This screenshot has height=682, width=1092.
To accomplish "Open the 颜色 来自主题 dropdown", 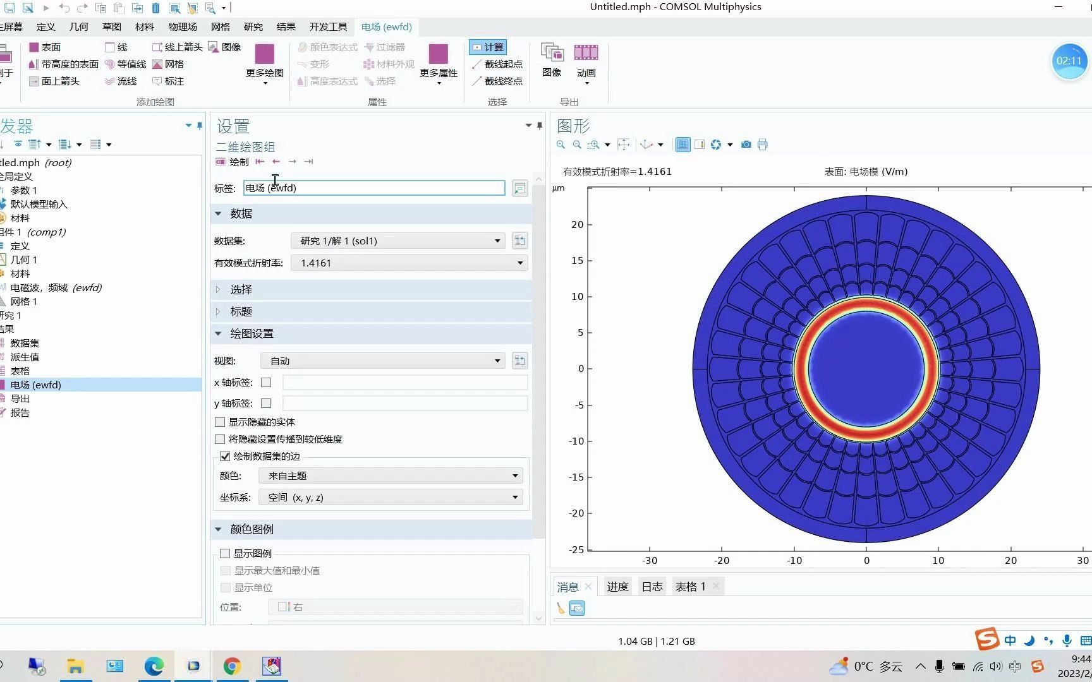I will tap(391, 476).
